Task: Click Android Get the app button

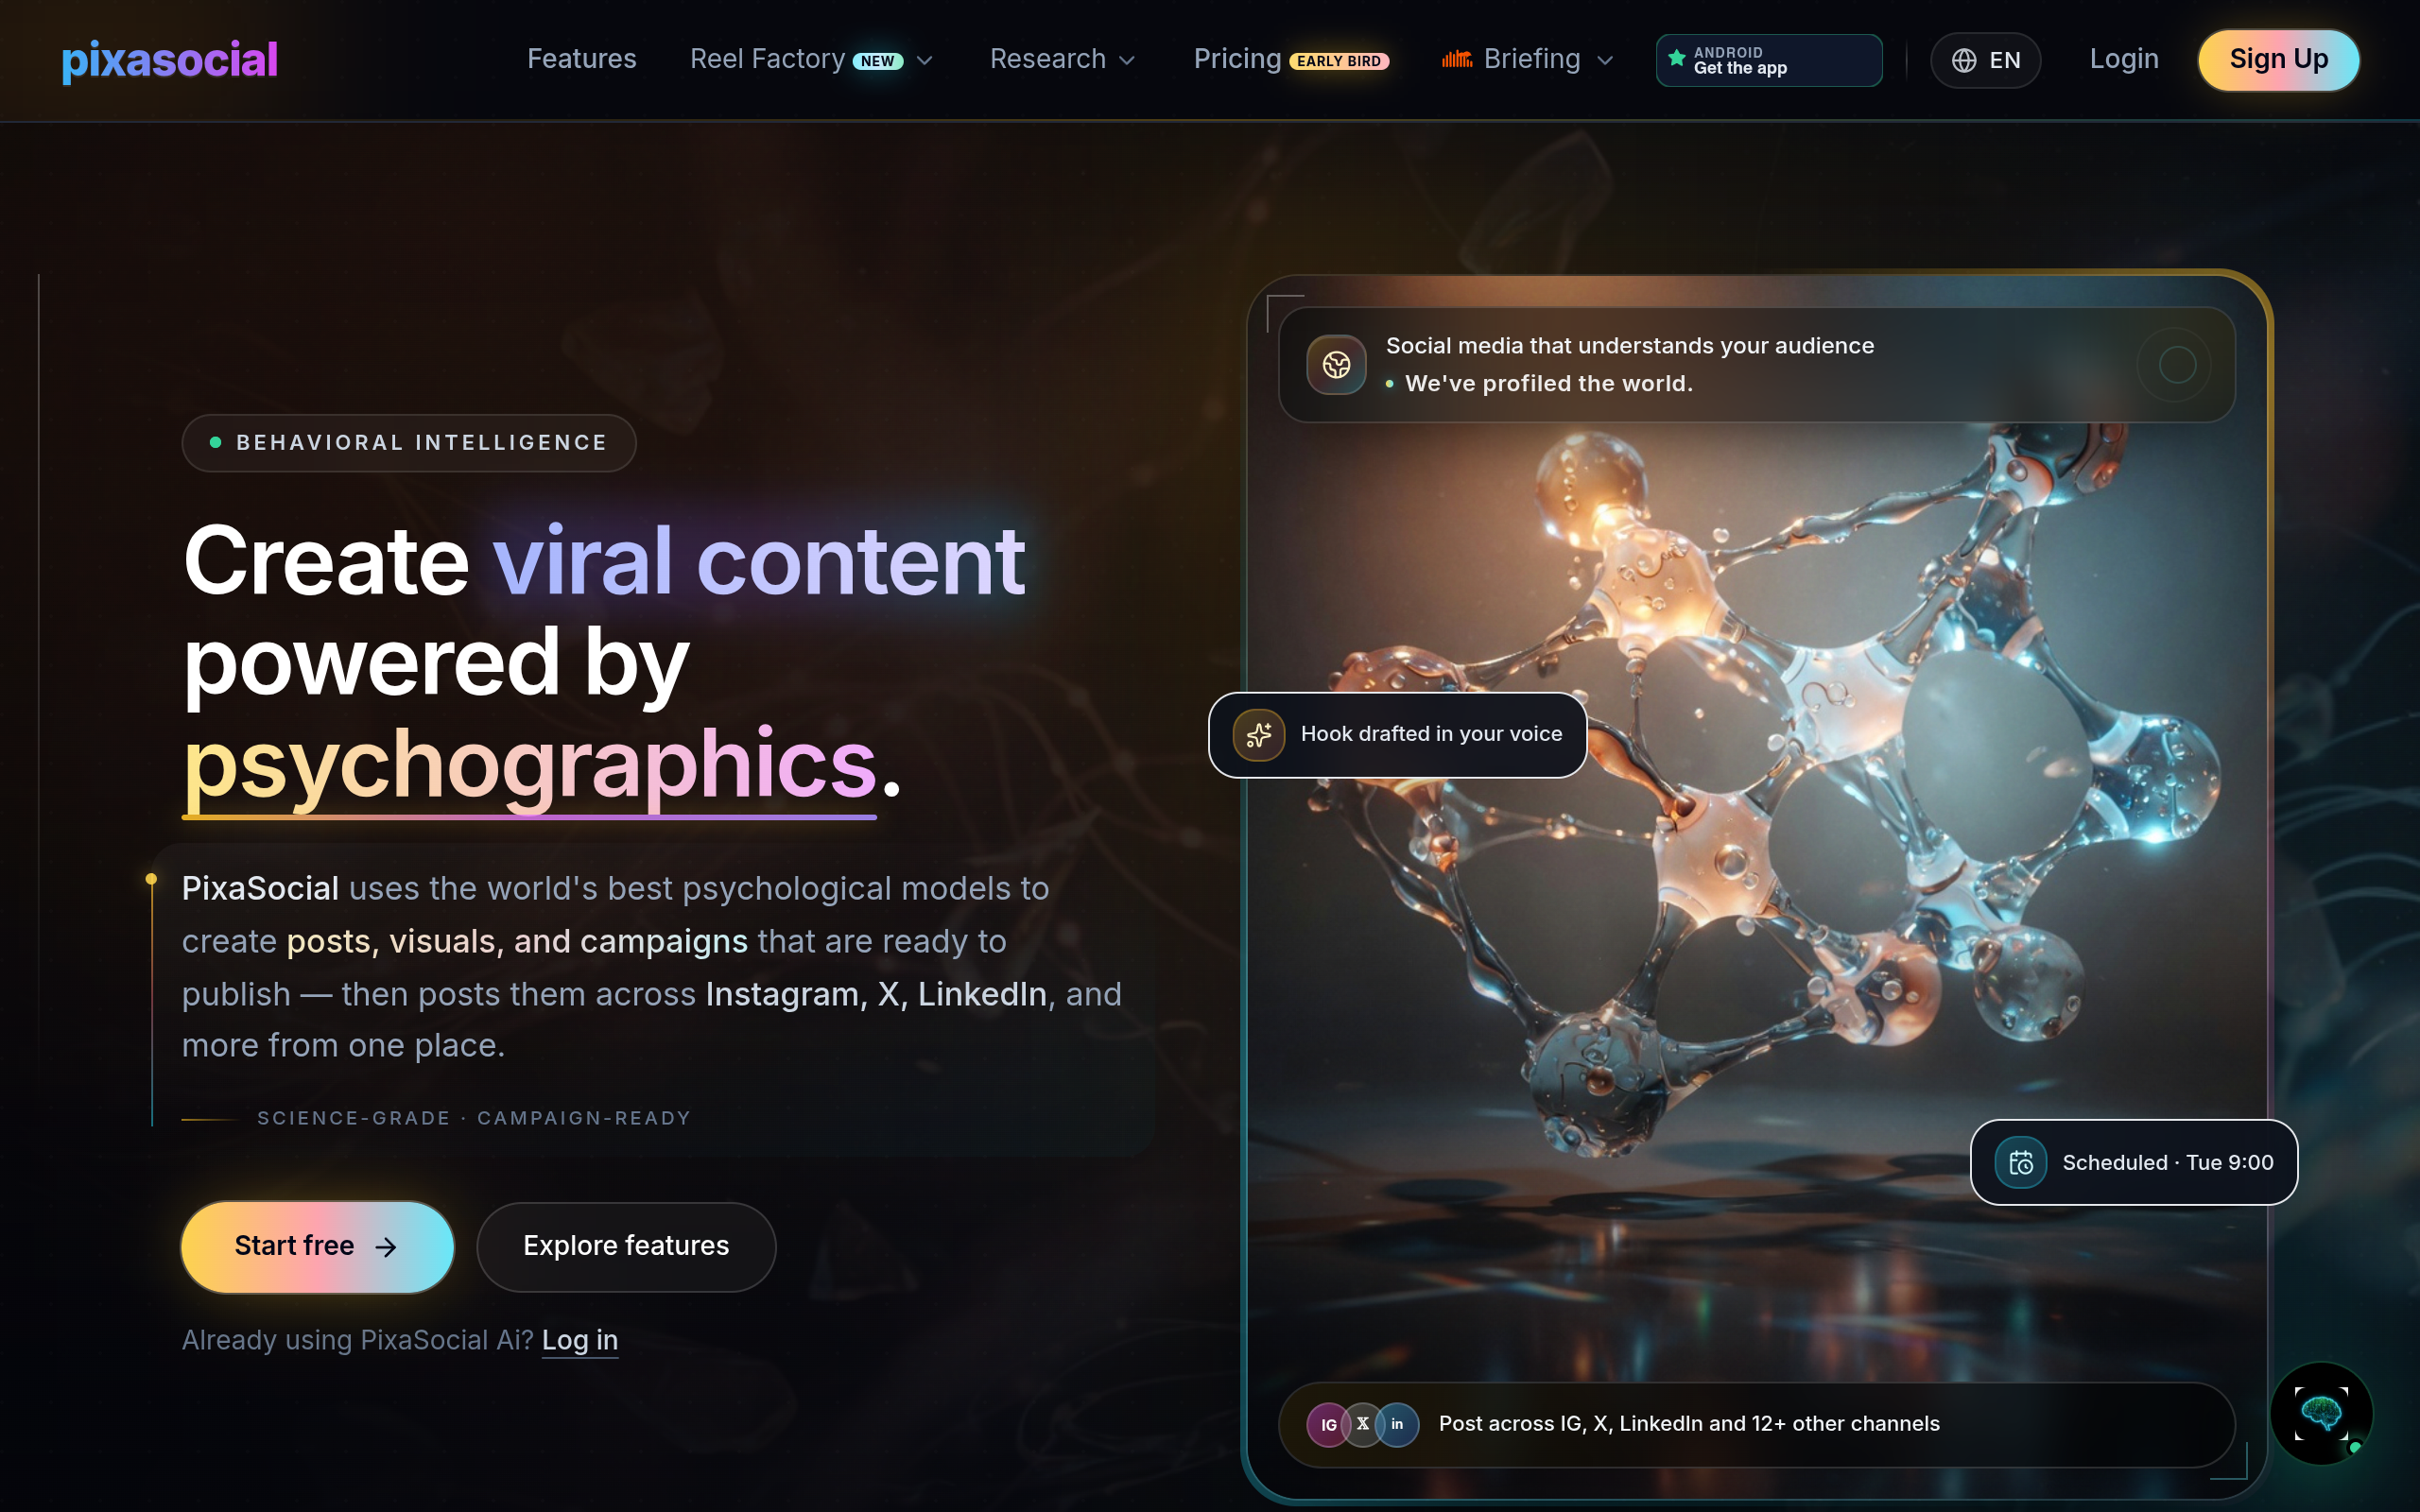Action: click(x=1769, y=60)
